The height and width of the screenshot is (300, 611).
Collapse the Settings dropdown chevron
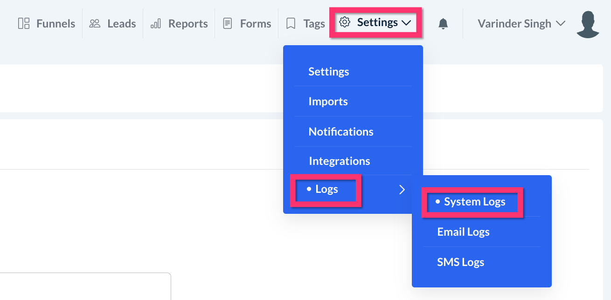pyautogui.click(x=406, y=23)
